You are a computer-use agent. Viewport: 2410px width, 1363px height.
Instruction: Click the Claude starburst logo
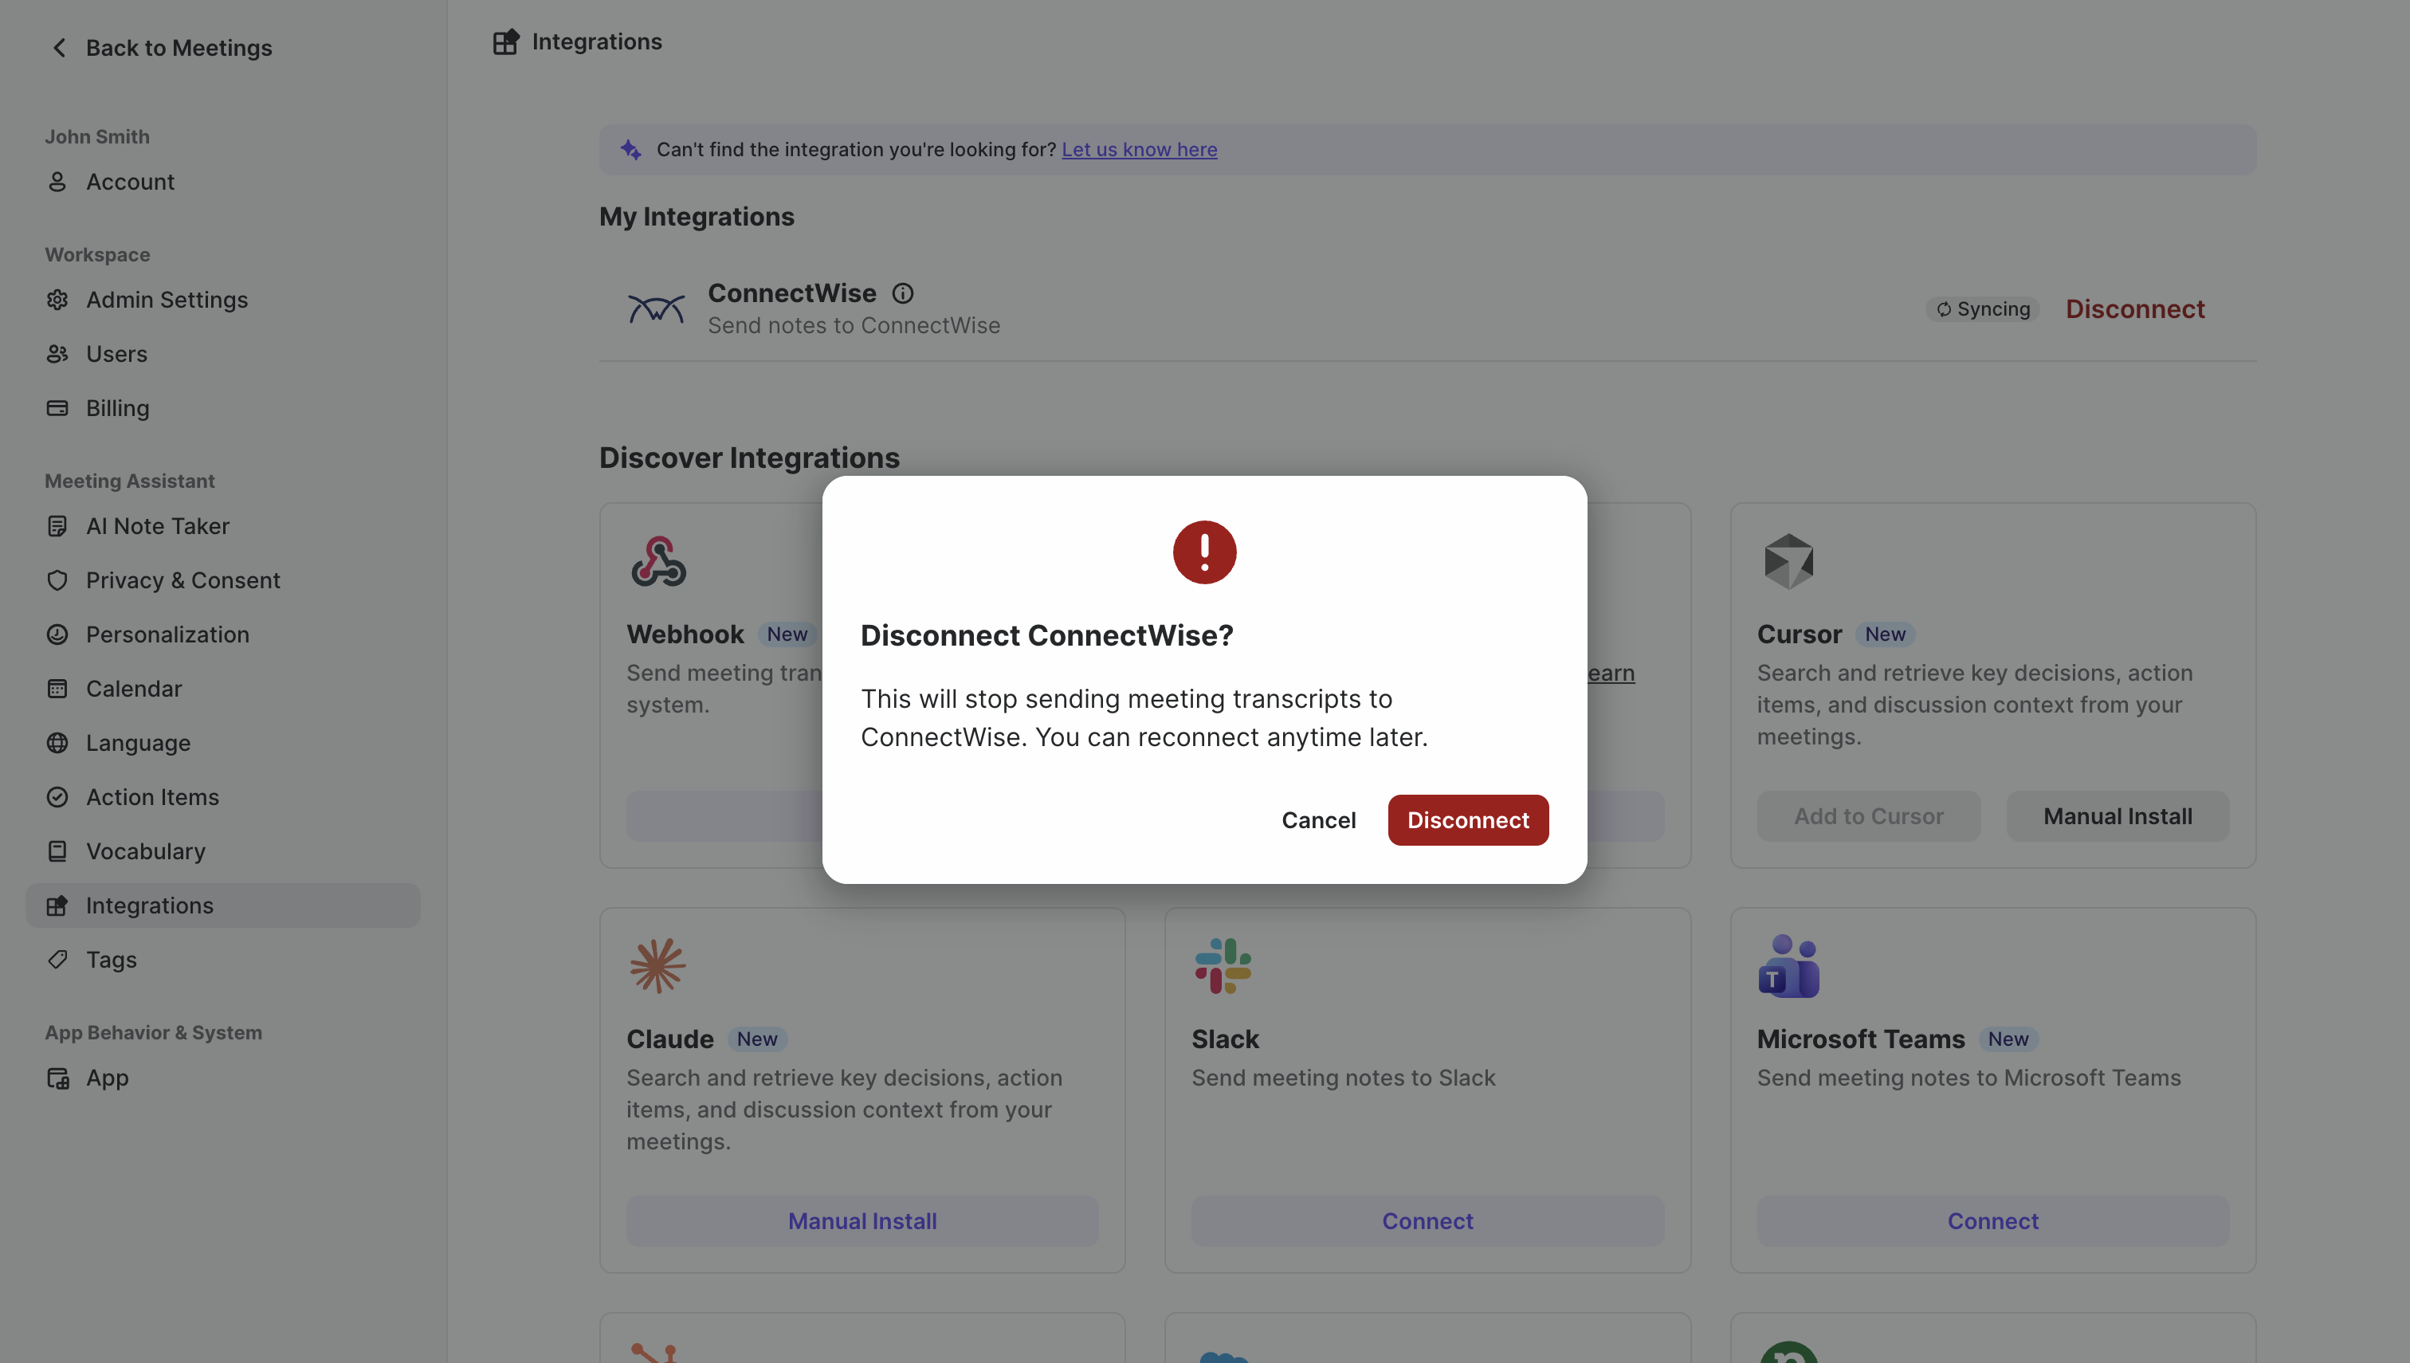click(657, 966)
